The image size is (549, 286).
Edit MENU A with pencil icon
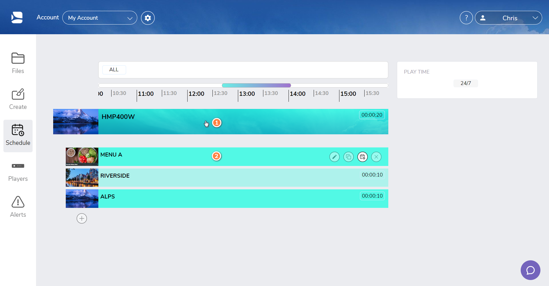[335, 157]
